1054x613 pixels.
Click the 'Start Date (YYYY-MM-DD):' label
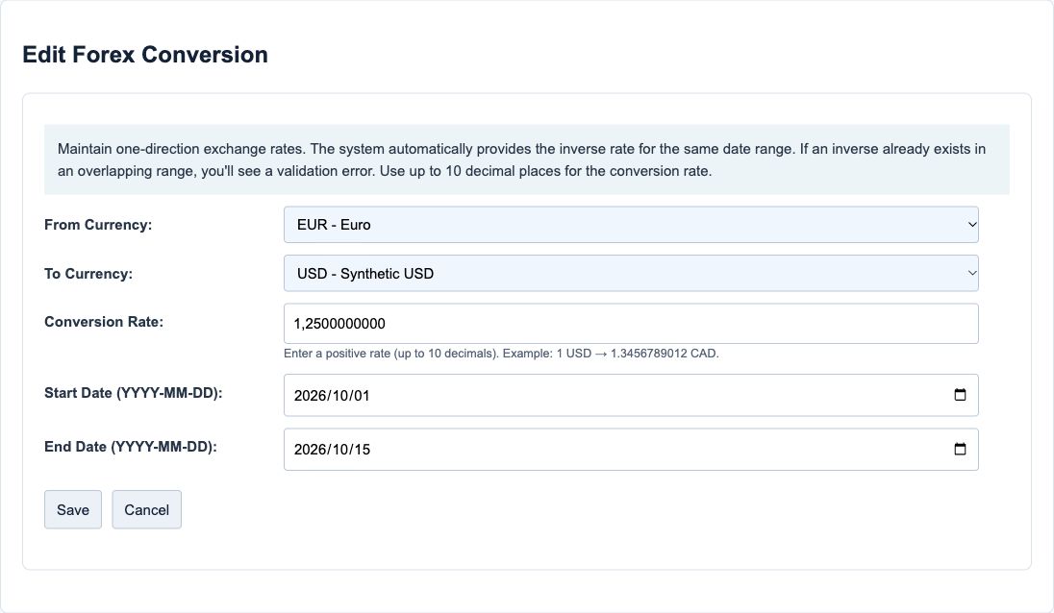click(133, 393)
